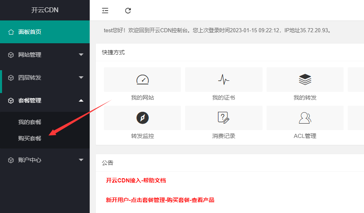Open the 我的证书 pulse icon shortcut
The image size is (364, 213).
224,80
